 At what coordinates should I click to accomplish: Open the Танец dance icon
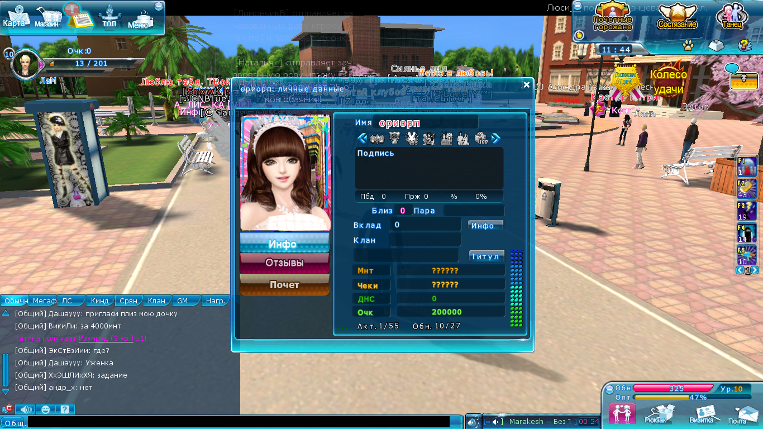coord(732,17)
